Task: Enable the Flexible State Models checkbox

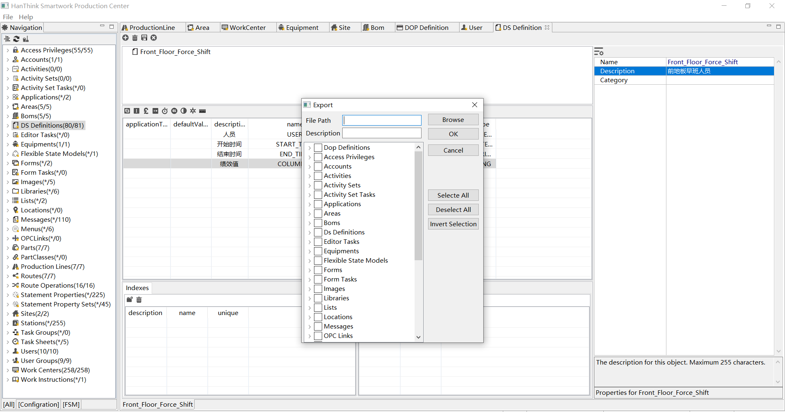Action: point(318,261)
